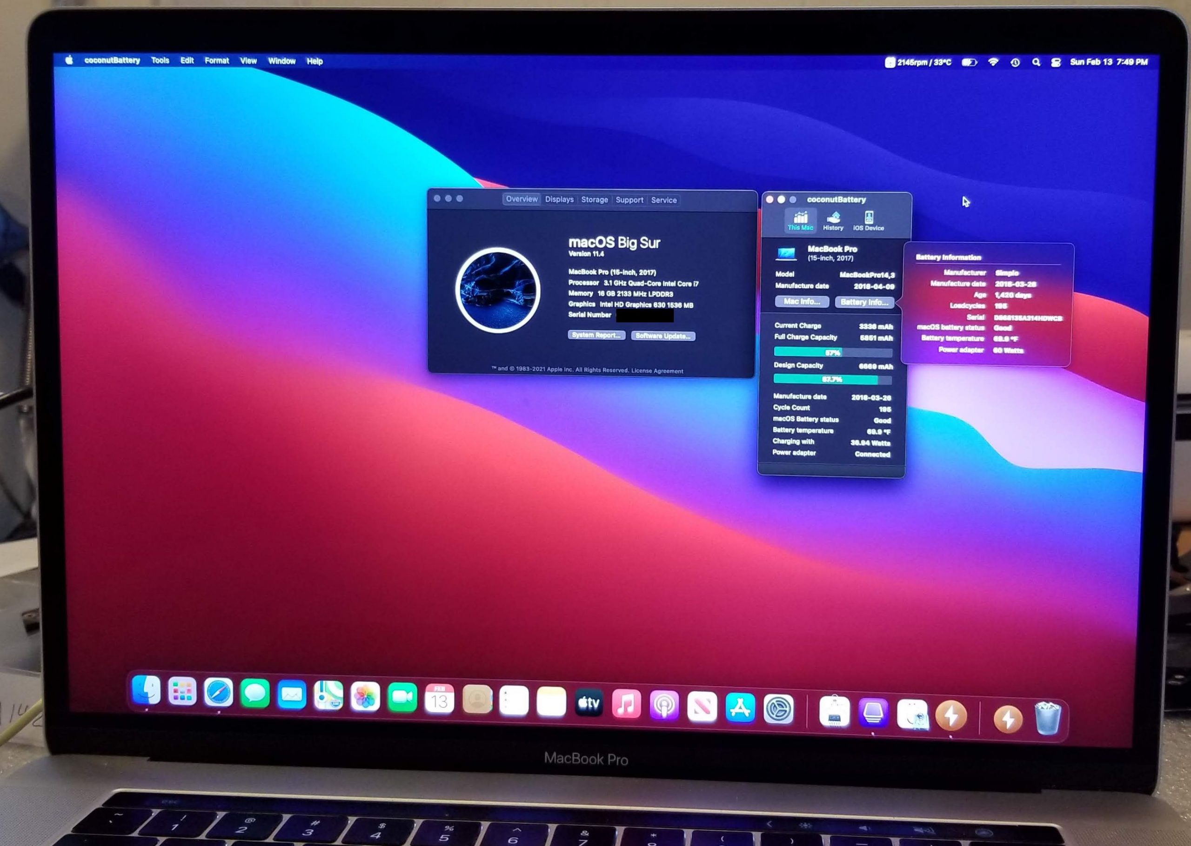Image resolution: width=1191 pixels, height=846 pixels.
Task: Open the This Mac tab in coconutBattery
Action: click(x=800, y=220)
